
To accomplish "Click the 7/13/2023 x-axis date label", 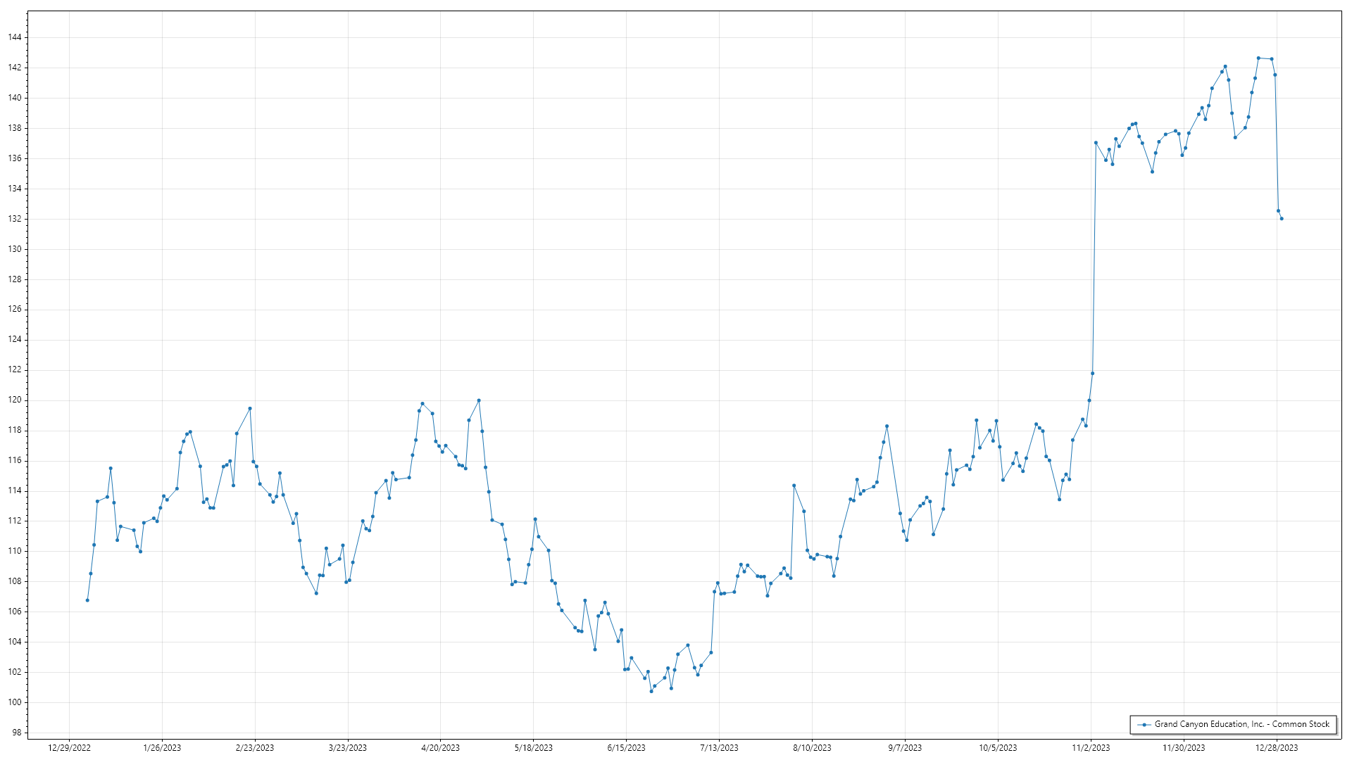I will coord(719,748).
